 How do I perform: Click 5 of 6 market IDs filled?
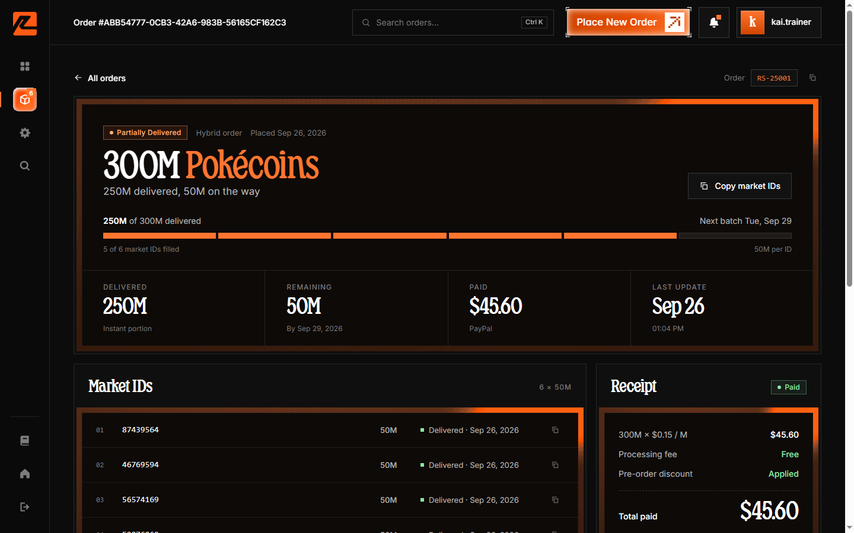[141, 249]
